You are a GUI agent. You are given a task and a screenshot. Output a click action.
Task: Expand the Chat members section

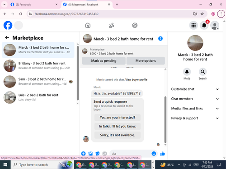(195, 99)
